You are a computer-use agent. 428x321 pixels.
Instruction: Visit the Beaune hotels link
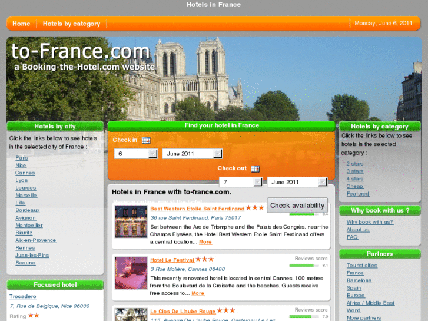click(x=25, y=263)
